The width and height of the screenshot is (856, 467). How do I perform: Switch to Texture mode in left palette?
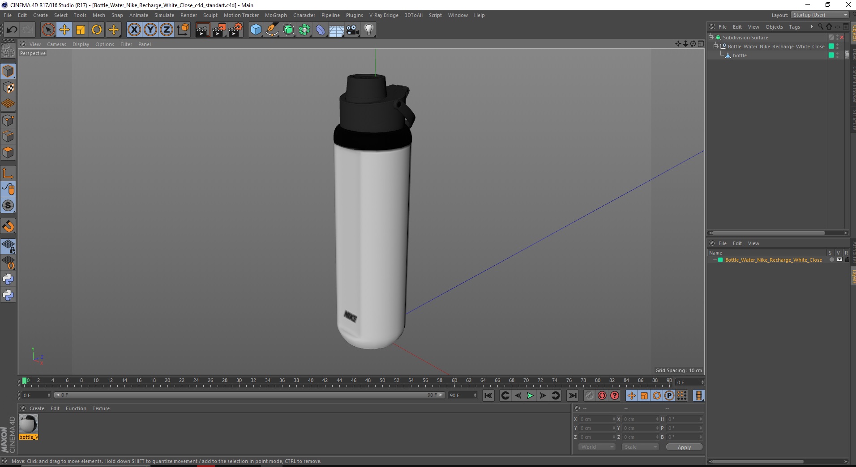(x=8, y=88)
